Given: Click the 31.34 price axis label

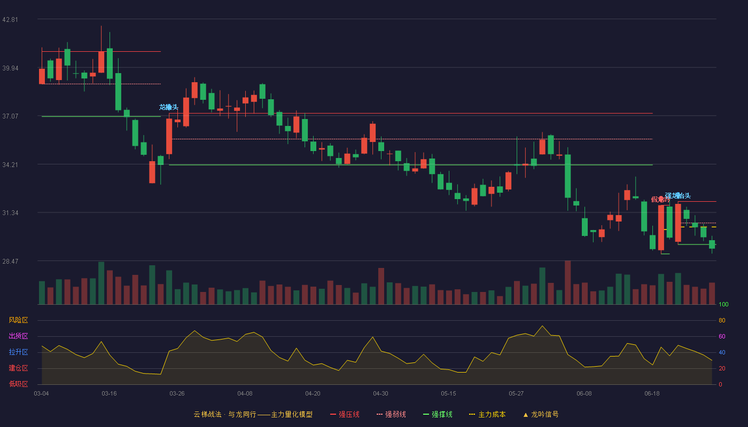Looking at the screenshot, I should pyautogui.click(x=10, y=213).
